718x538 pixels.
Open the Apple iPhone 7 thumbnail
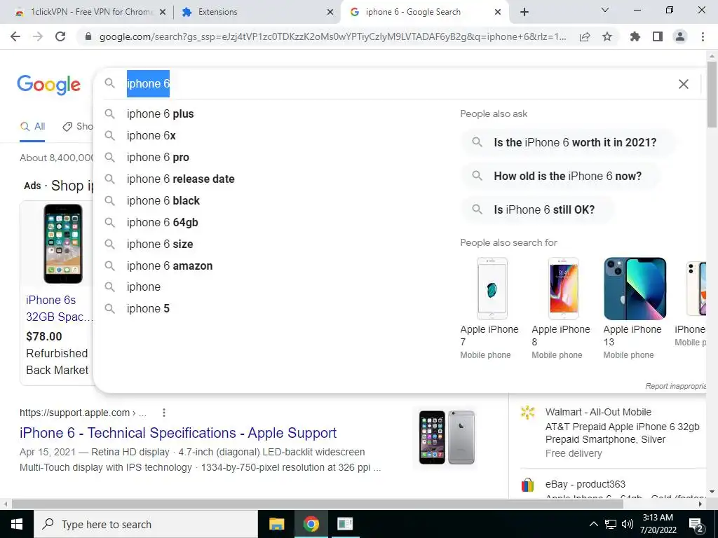coord(492,289)
